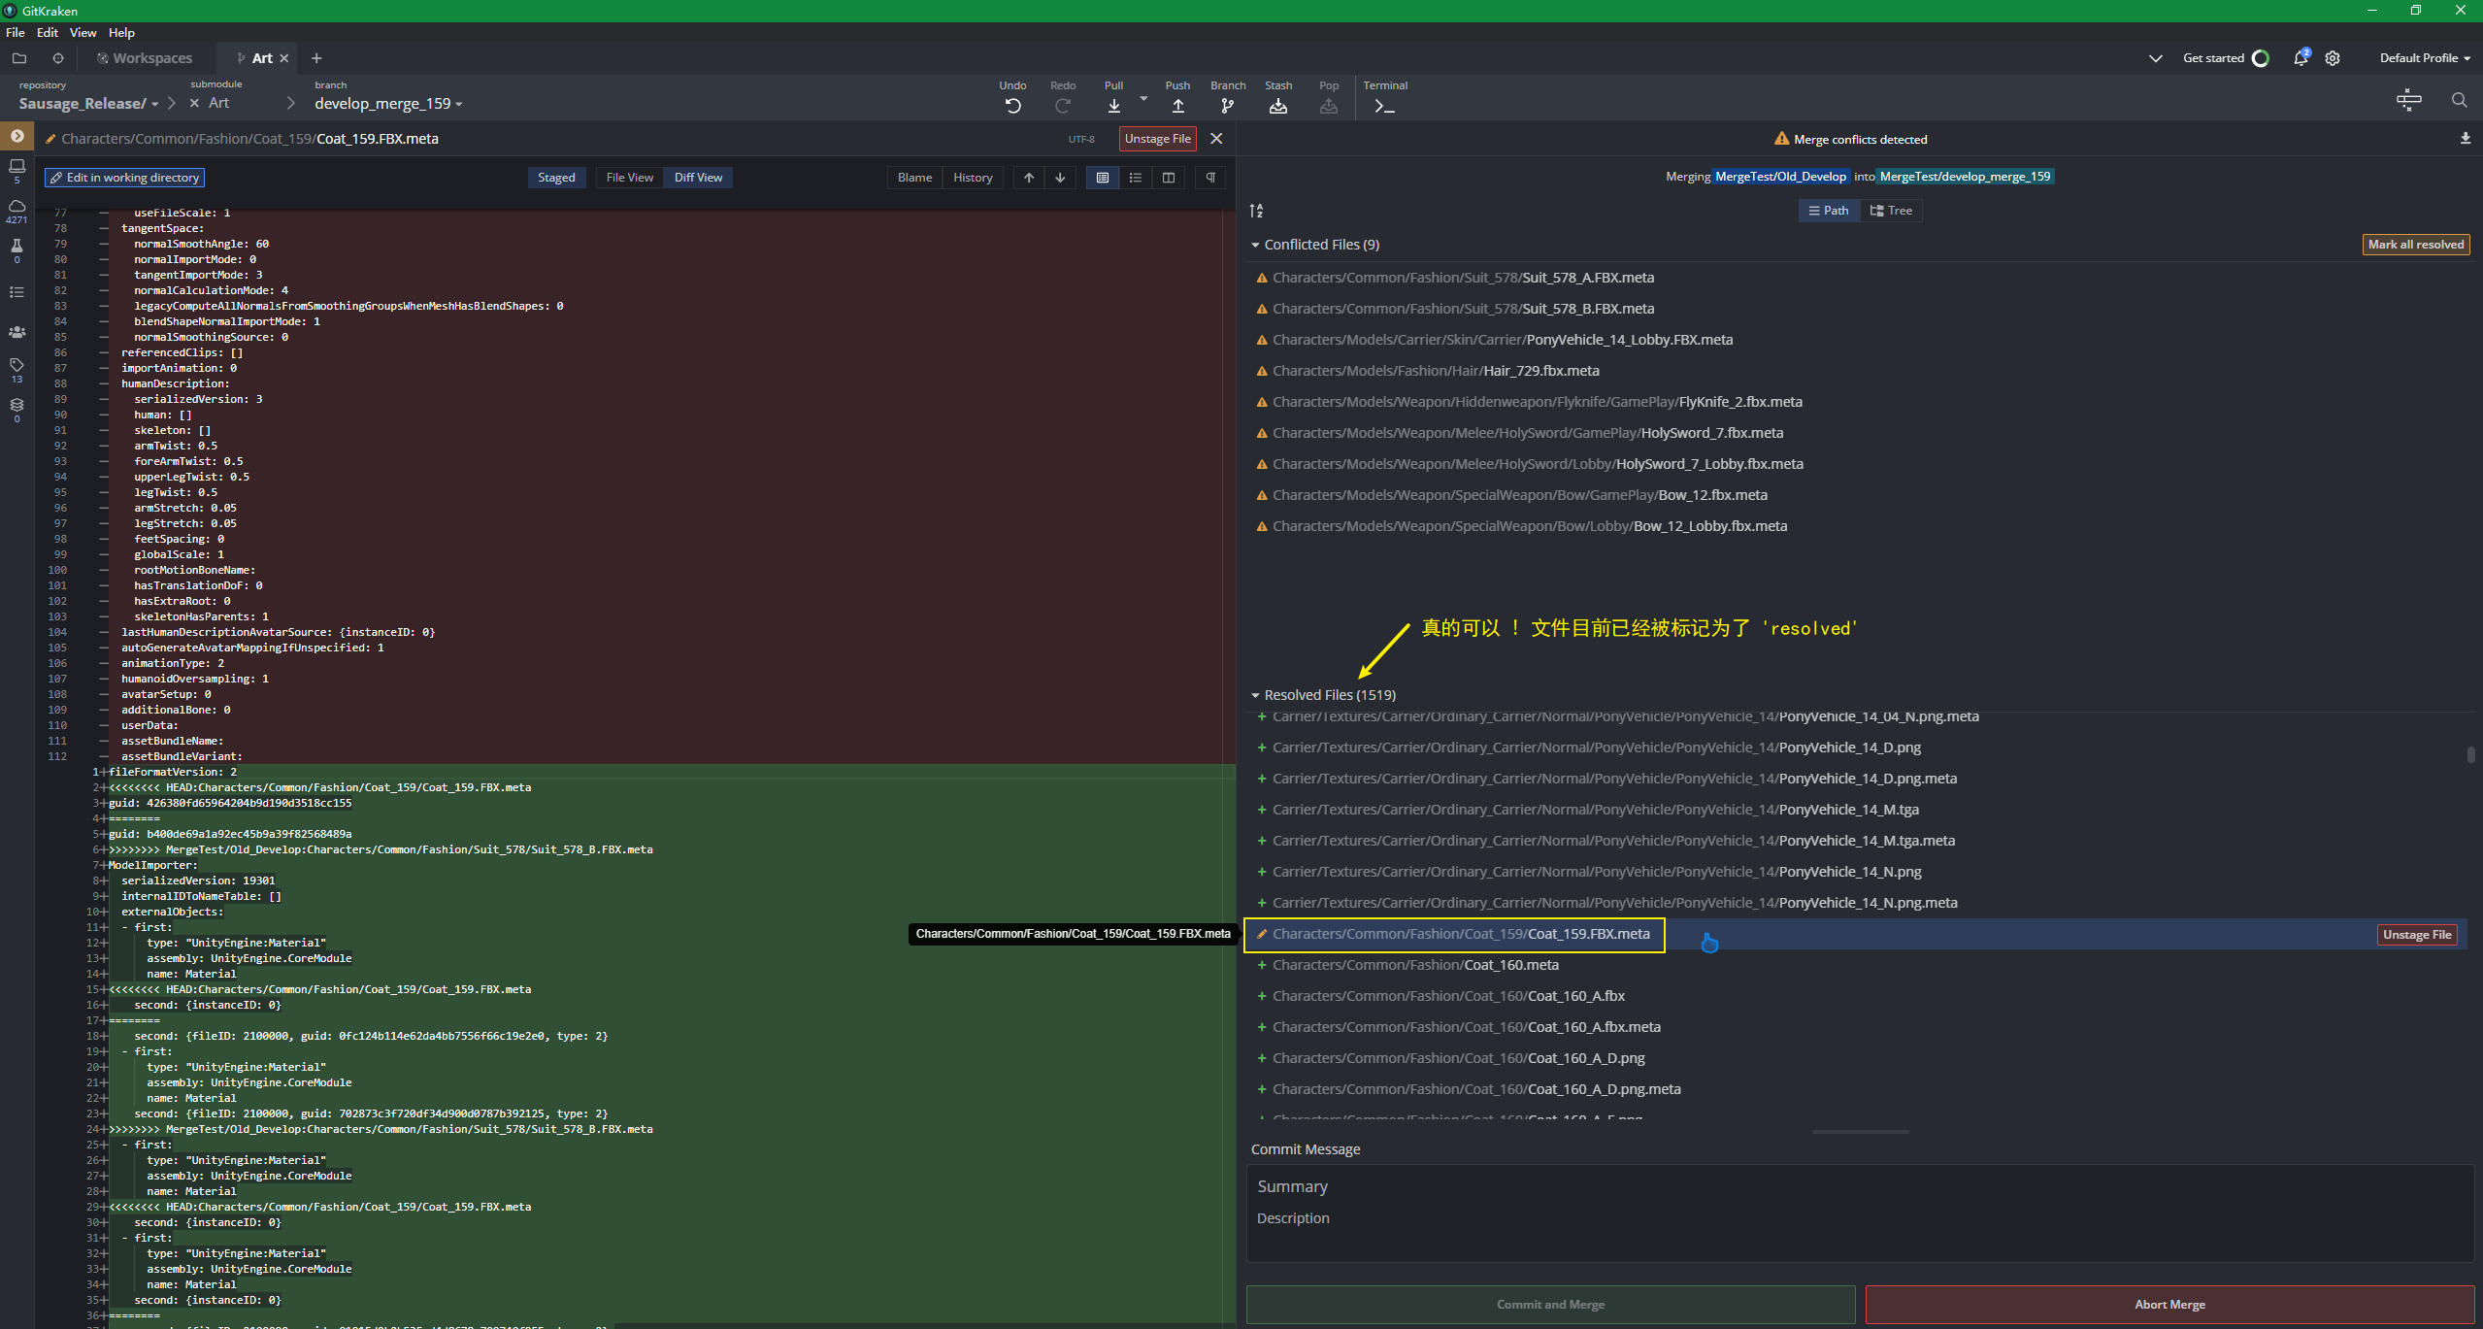Click the Push icon
The image size is (2483, 1329).
(1177, 106)
